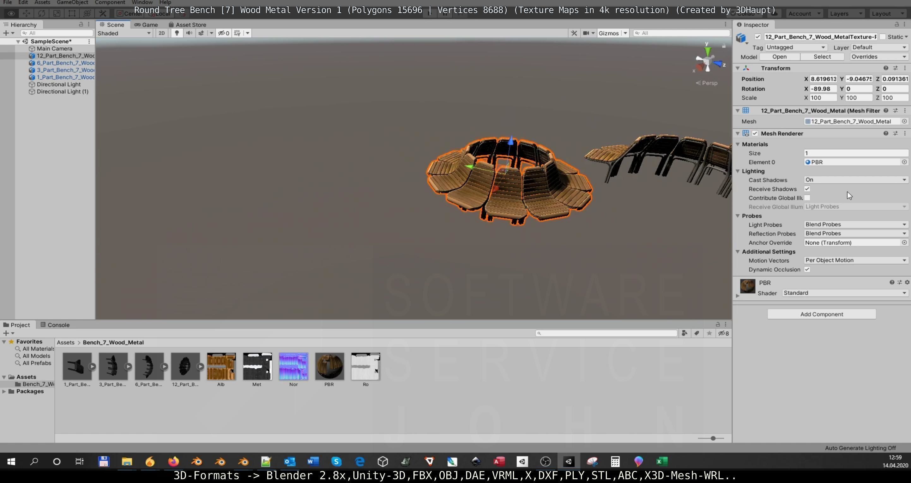Open Transform component help icon

pos(885,68)
